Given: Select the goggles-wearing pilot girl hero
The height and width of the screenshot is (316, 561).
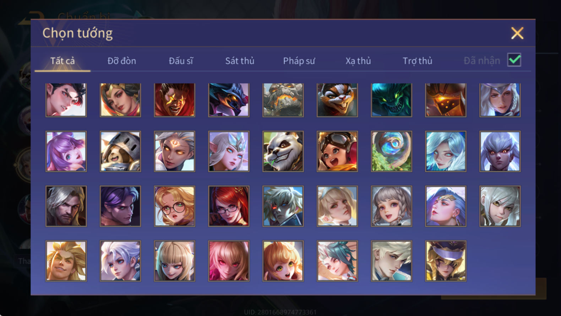Looking at the screenshot, I should click(337, 151).
